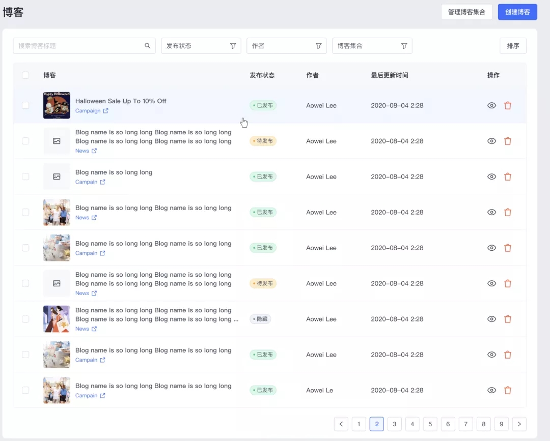Select page 9 in pagination
Screen dimensions: 550x441
501,424
